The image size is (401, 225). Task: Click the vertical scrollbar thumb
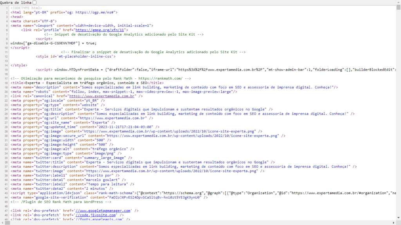click(398, 7)
